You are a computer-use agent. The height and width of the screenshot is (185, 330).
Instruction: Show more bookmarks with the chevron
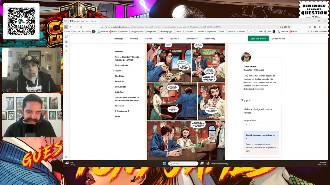[x=308, y=32]
